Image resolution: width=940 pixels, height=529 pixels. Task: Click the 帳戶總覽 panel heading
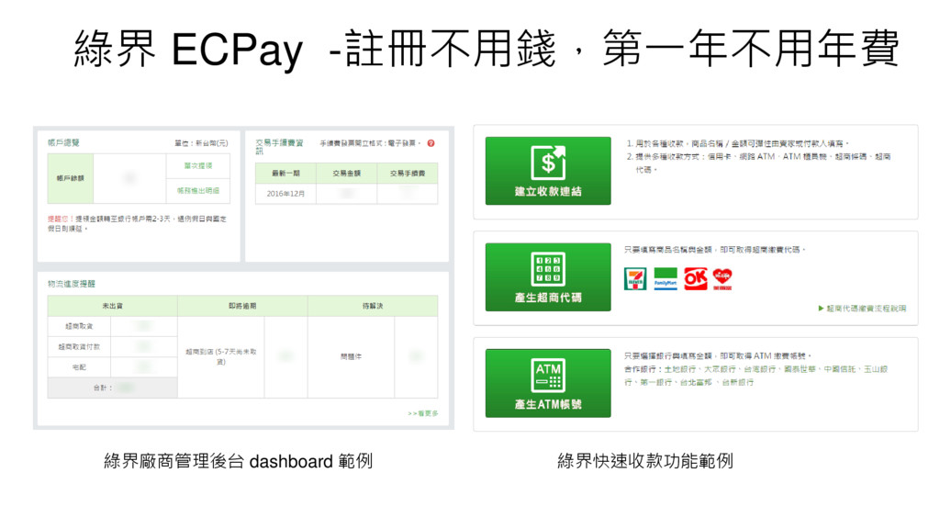(x=63, y=142)
